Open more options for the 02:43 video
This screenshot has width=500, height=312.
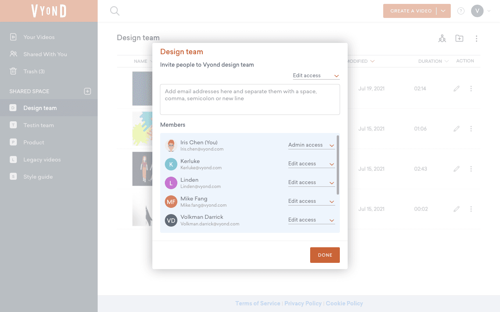point(471,169)
